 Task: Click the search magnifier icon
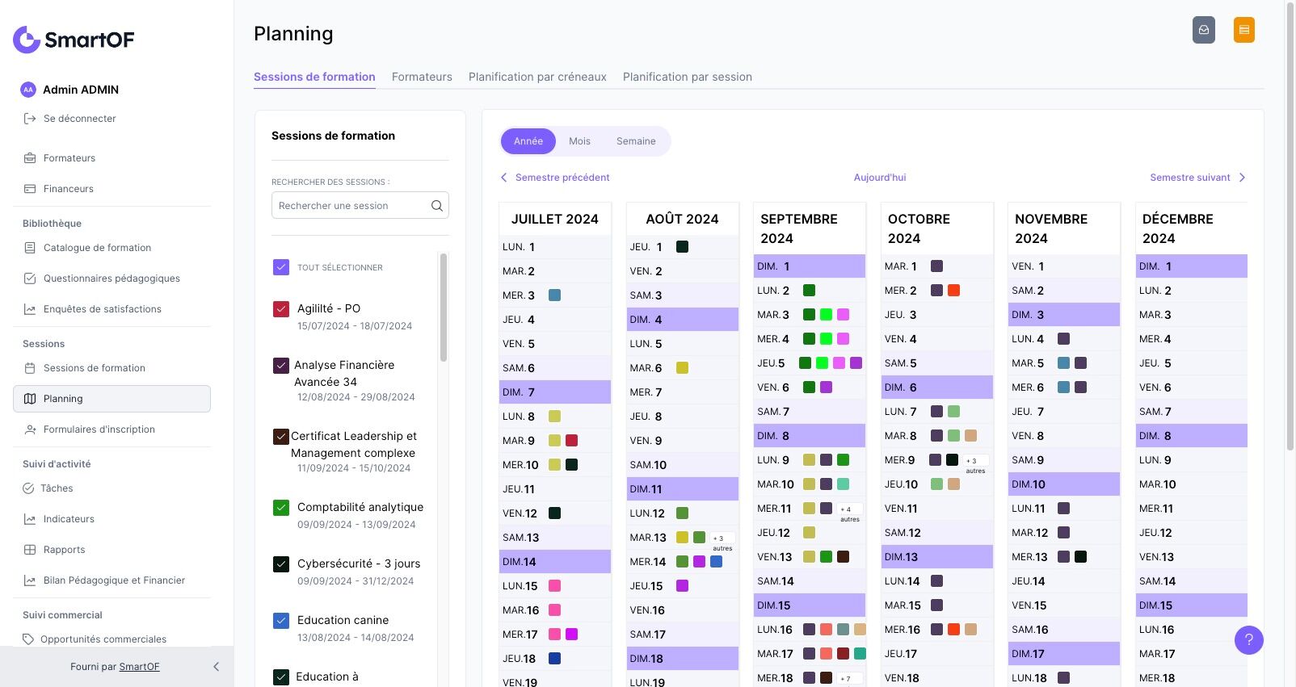[436, 206]
